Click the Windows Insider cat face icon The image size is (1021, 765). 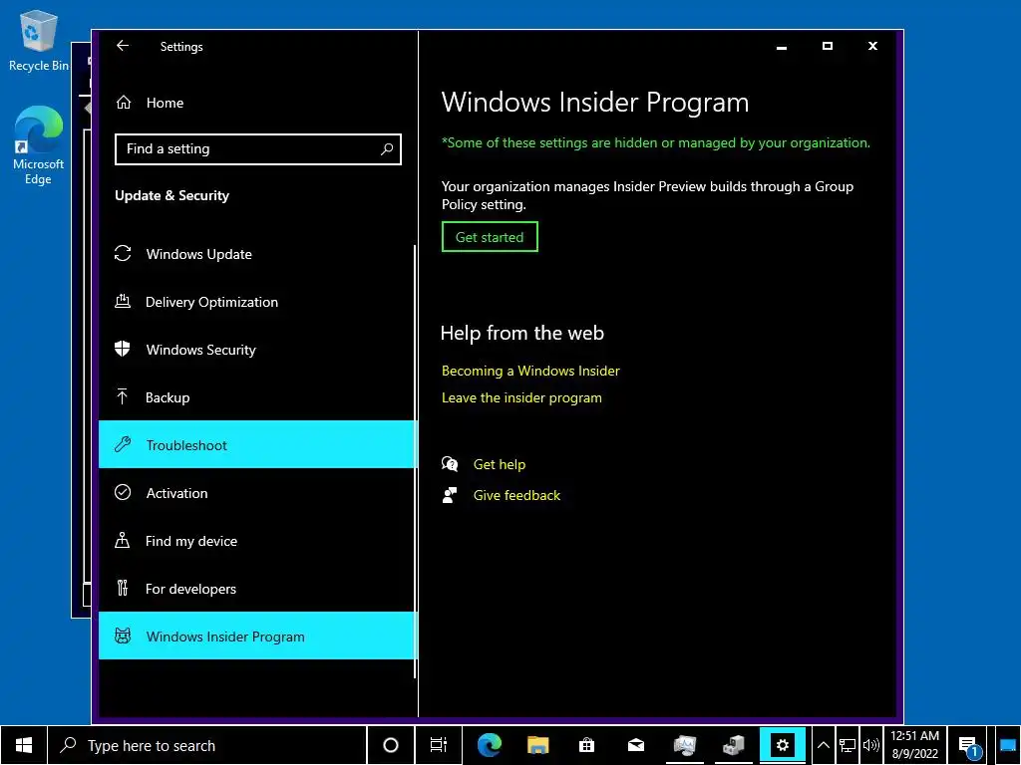tap(123, 636)
